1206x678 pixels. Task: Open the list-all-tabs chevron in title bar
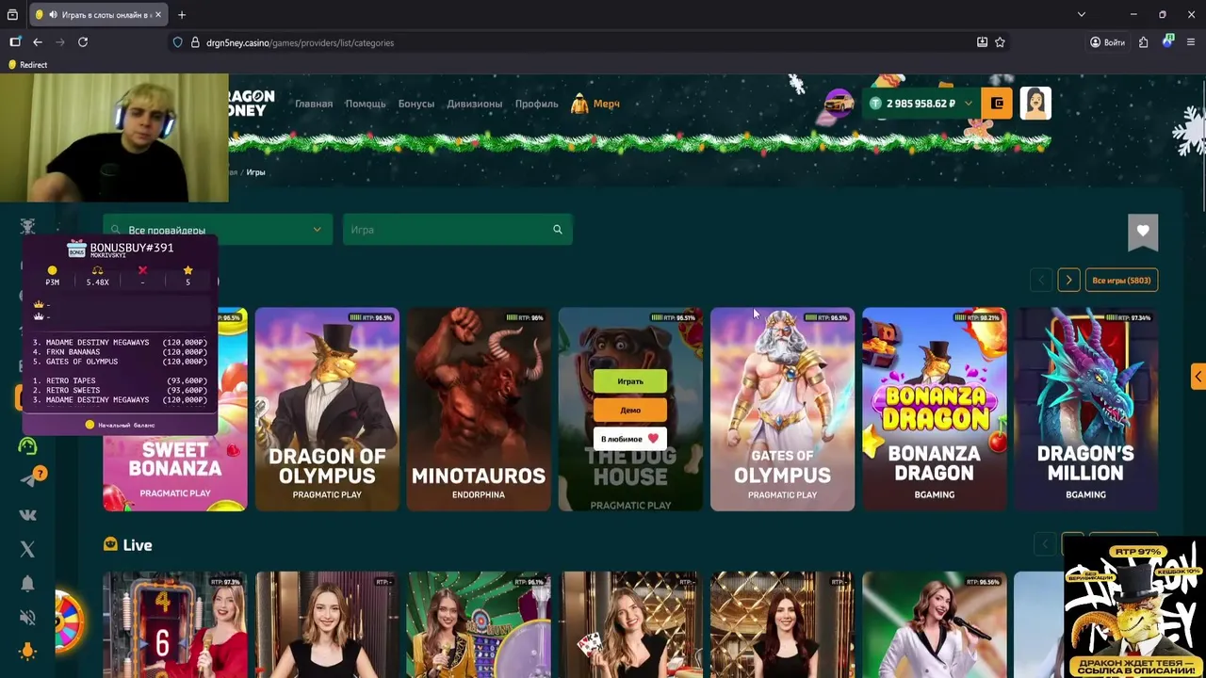tap(1082, 14)
